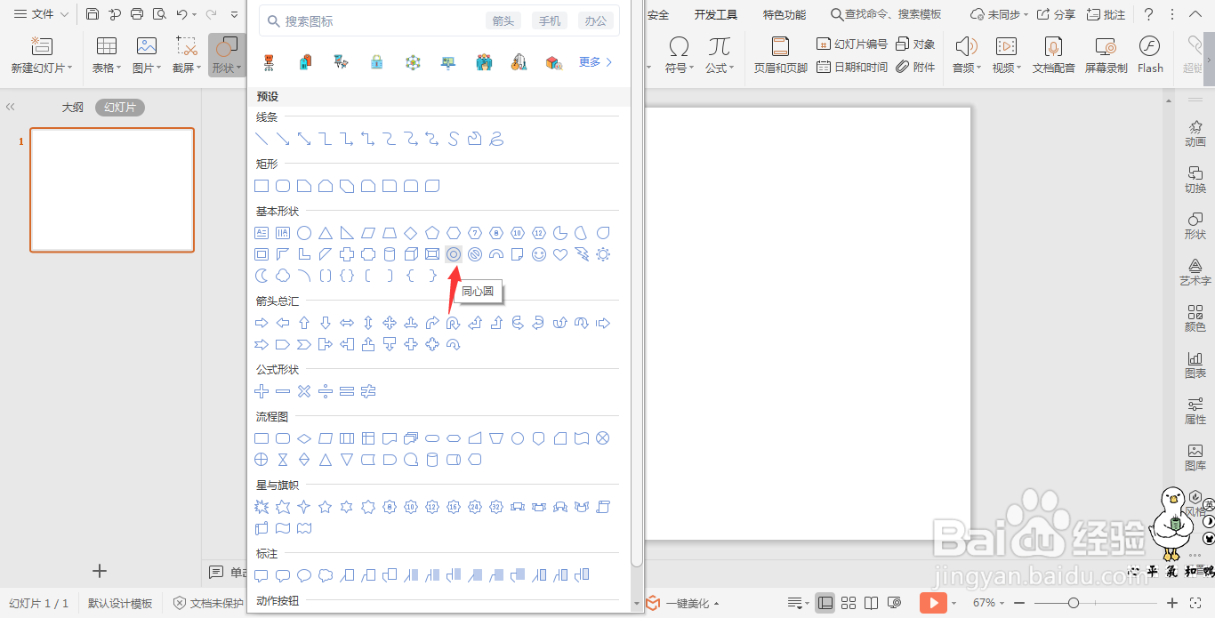Open the 开发工具 ribbon tab
The image size is (1215, 618).
(x=716, y=14)
